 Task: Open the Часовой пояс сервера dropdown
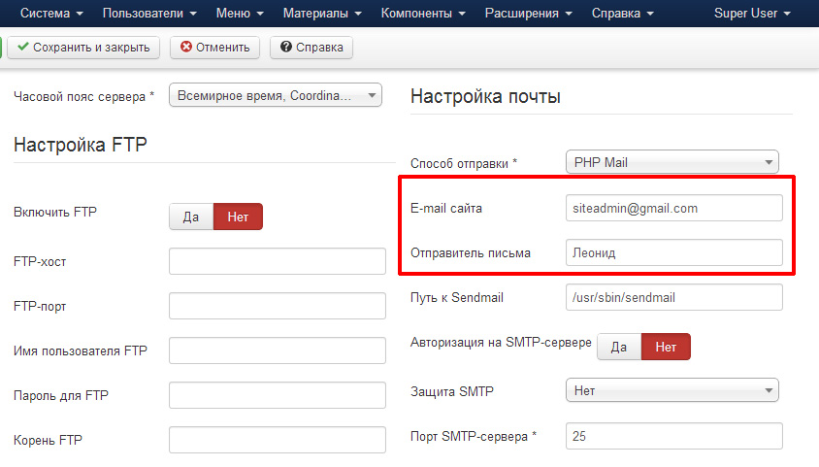click(x=276, y=95)
